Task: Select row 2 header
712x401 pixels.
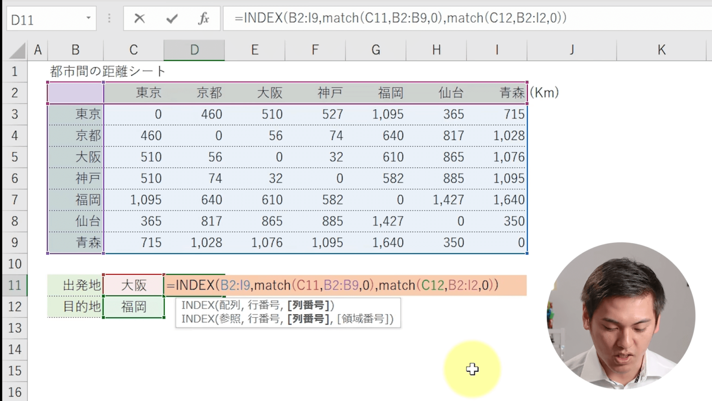Action: point(15,93)
